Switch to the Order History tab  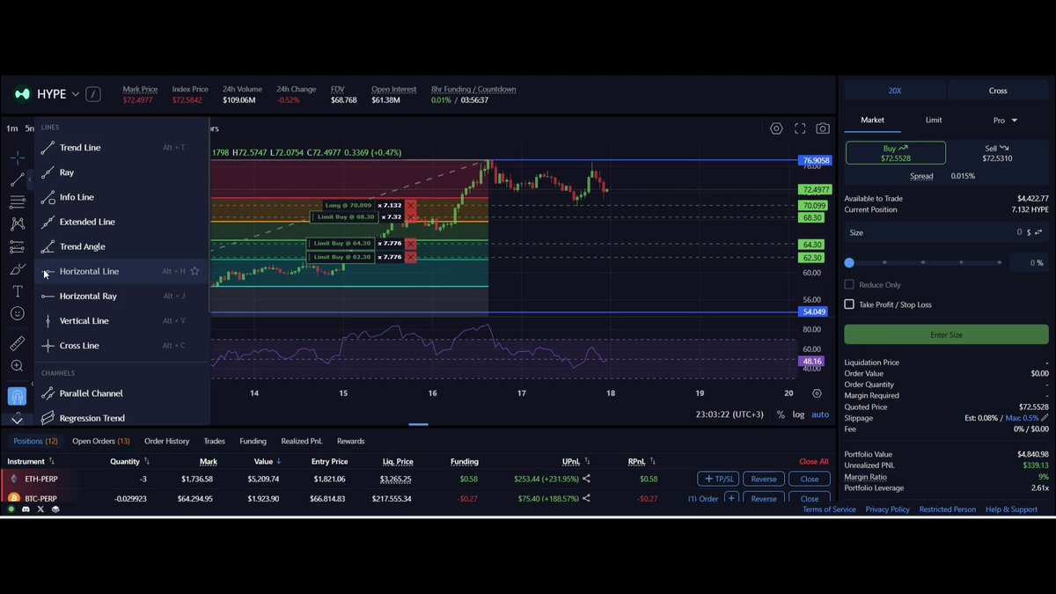point(166,441)
